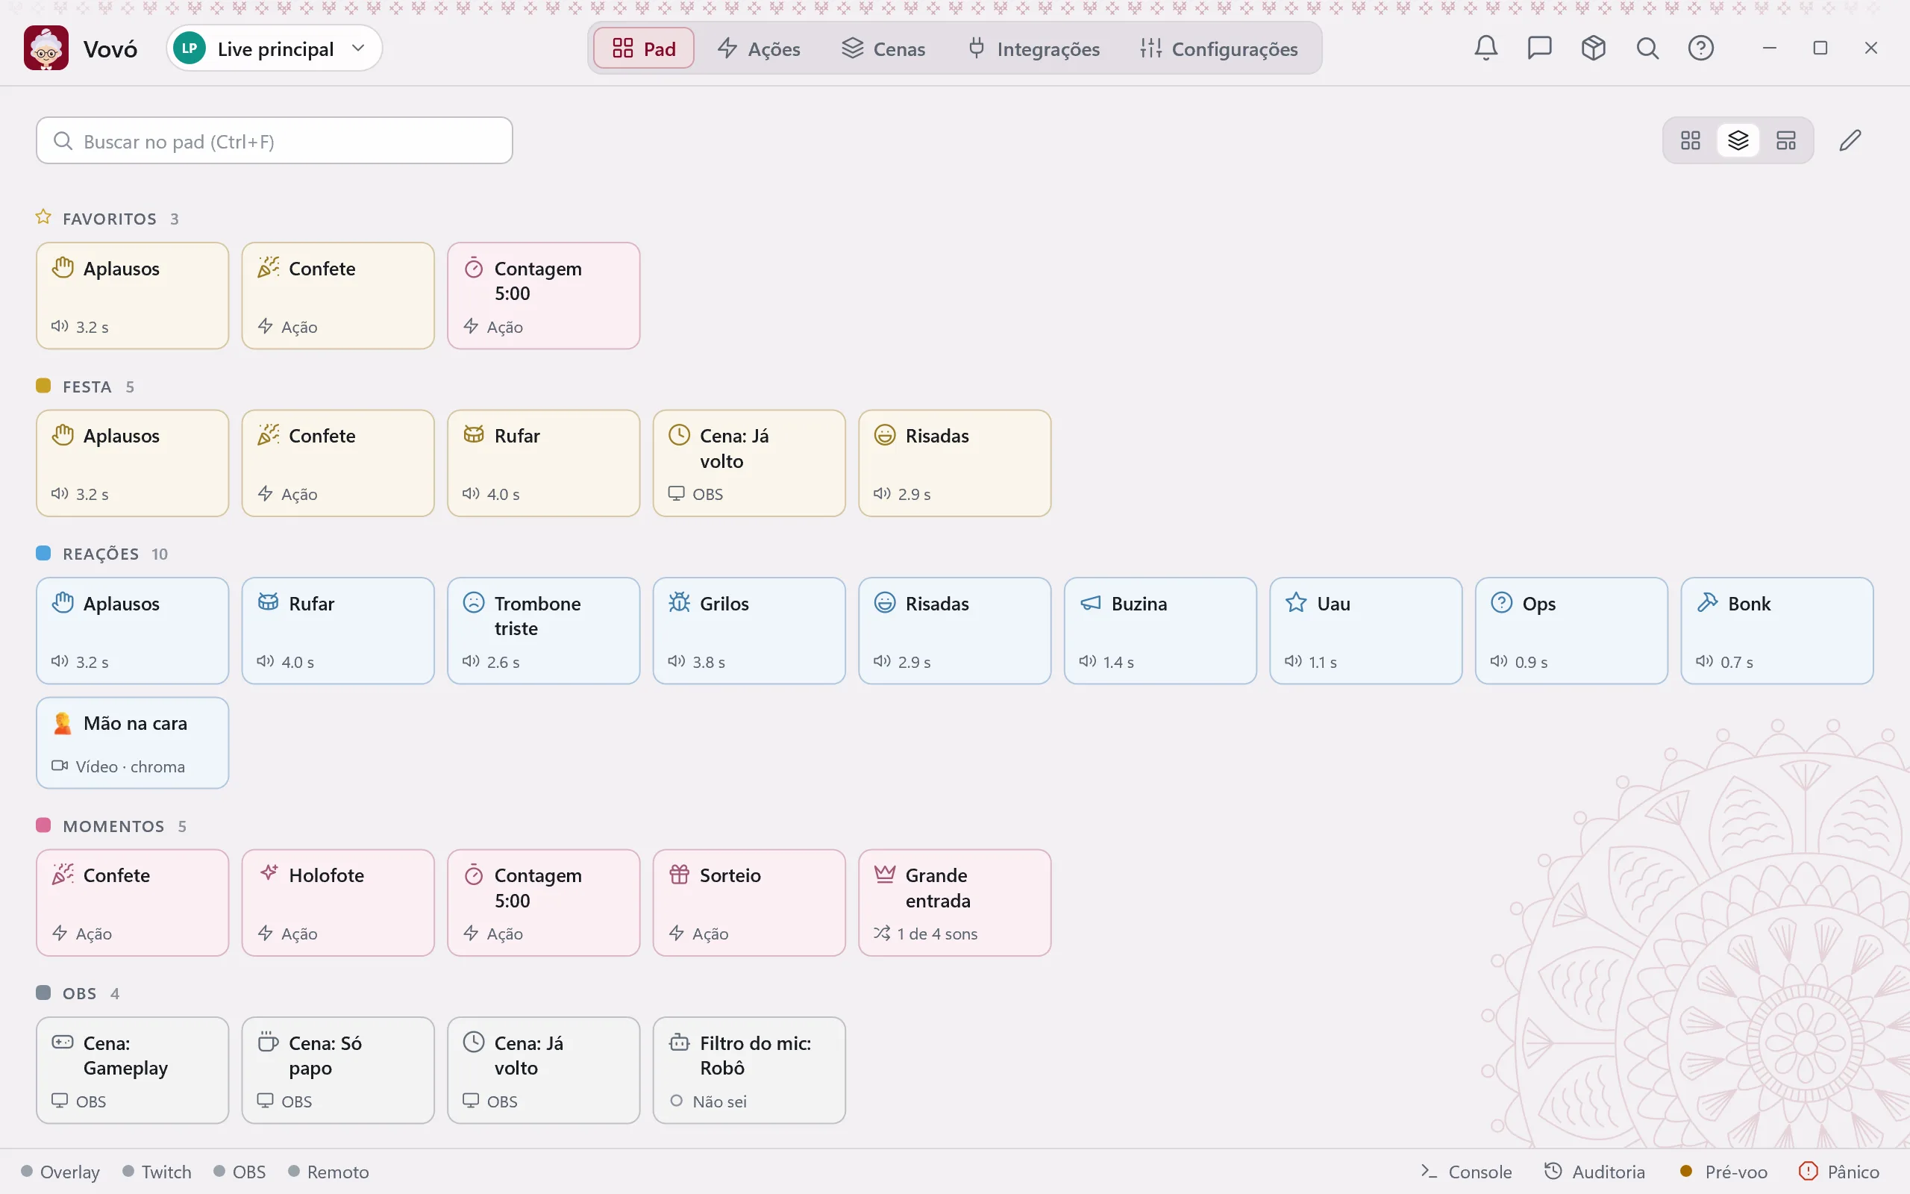Hit the Pânico button

click(1839, 1172)
